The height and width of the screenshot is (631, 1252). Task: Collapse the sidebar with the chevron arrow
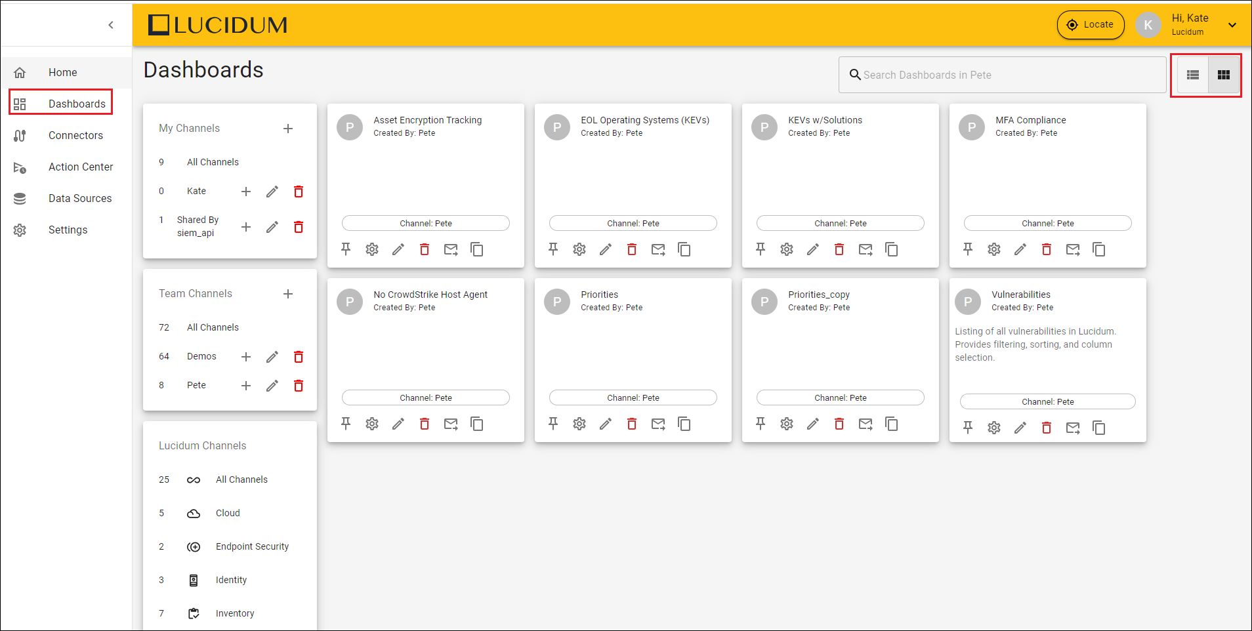111,25
